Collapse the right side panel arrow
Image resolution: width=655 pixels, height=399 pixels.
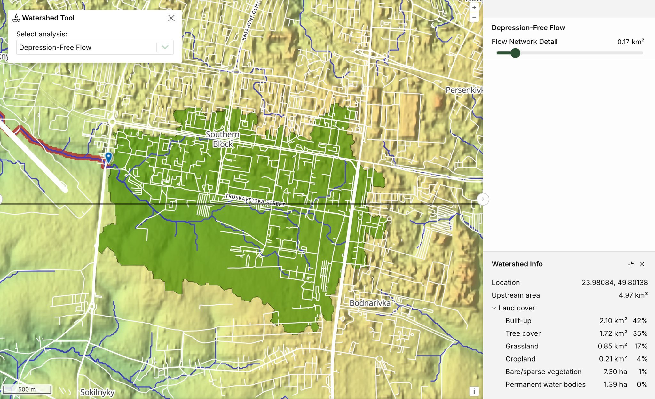coord(483,199)
